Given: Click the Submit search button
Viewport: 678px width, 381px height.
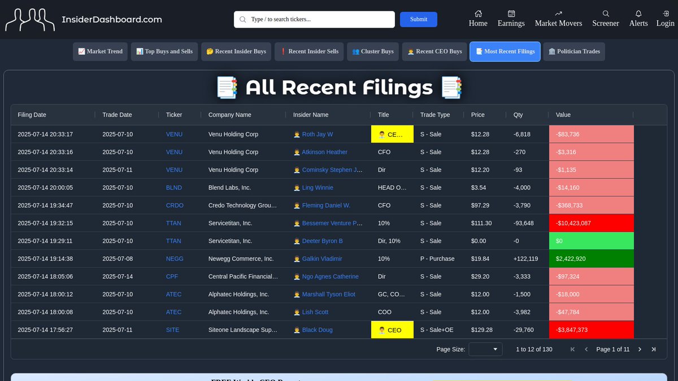Looking at the screenshot, I should [x=419, y=19].
